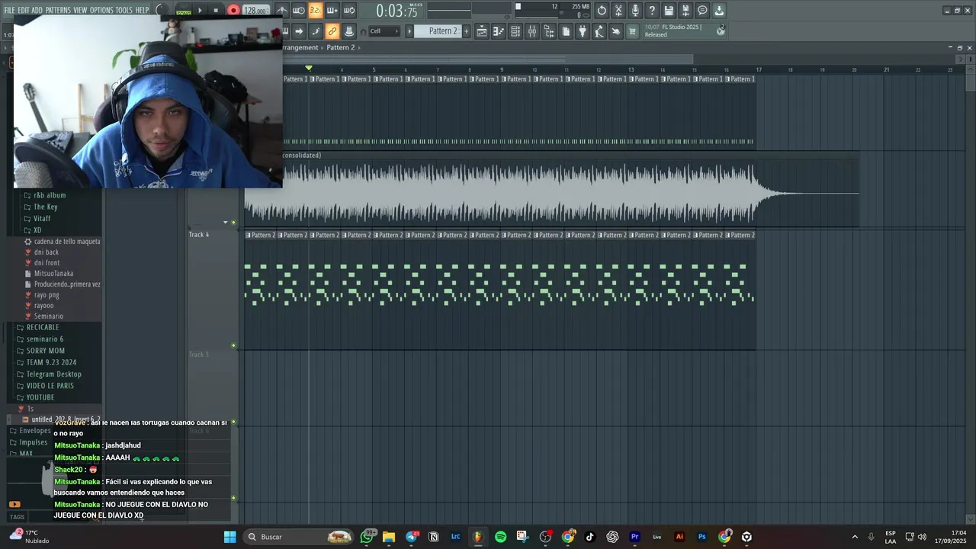The height and width of the screenshot is (549, 976).
Task: Click the tempo field showing 128.000
Action: pyautogui.click(x=255, y=11)
